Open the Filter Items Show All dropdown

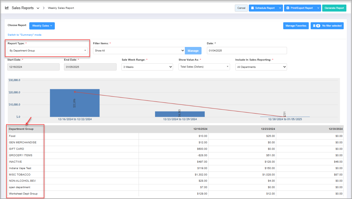pyautogui.click(x=139, y=50)
